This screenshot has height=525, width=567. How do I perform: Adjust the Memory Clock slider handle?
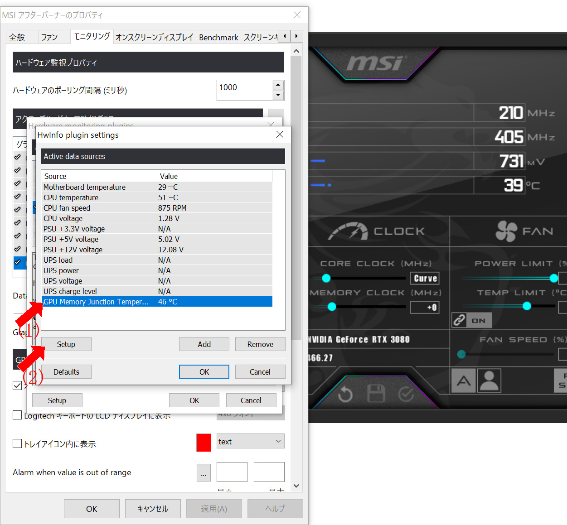pos(332,307)
